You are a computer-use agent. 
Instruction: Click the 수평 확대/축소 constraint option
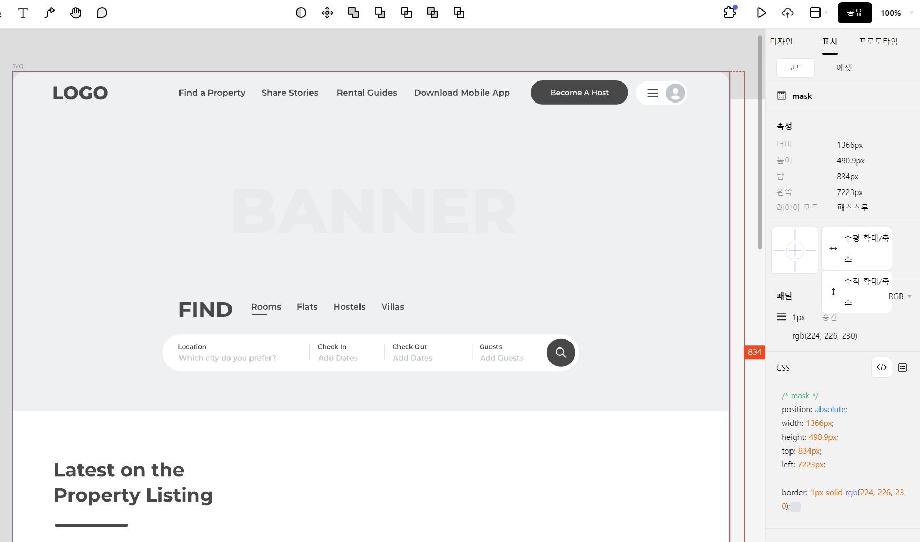point(856,249)
